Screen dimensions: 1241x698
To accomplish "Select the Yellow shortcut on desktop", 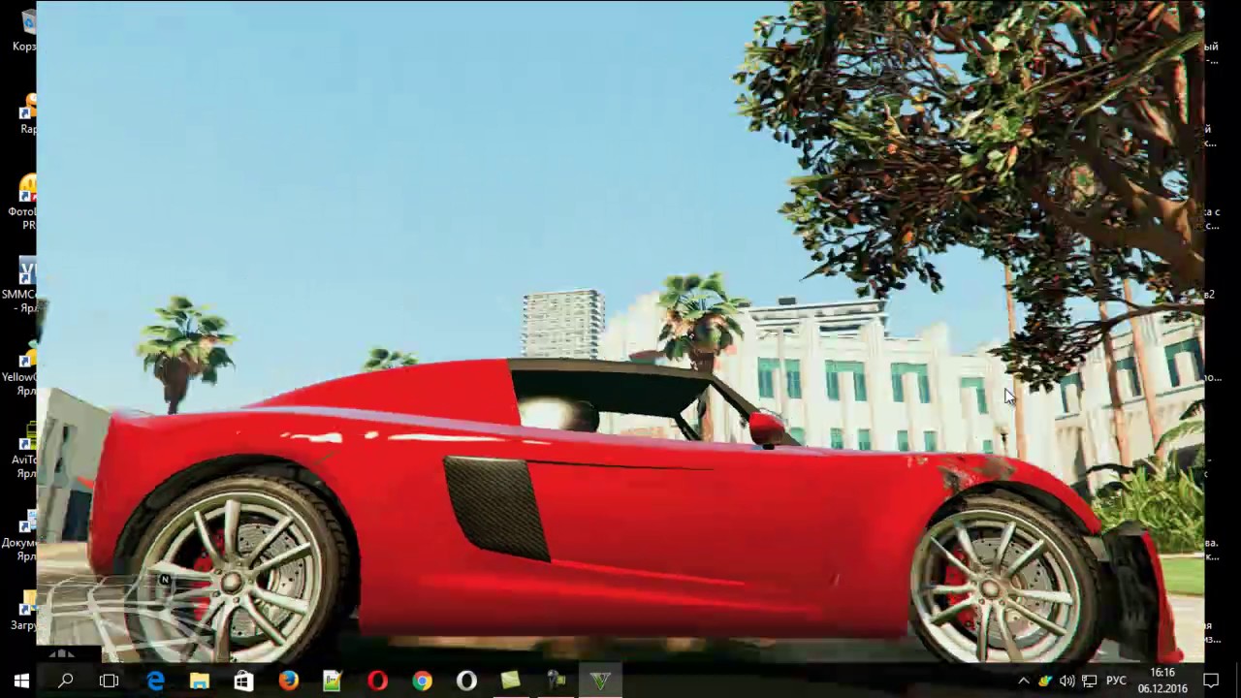I will [21, 368].
